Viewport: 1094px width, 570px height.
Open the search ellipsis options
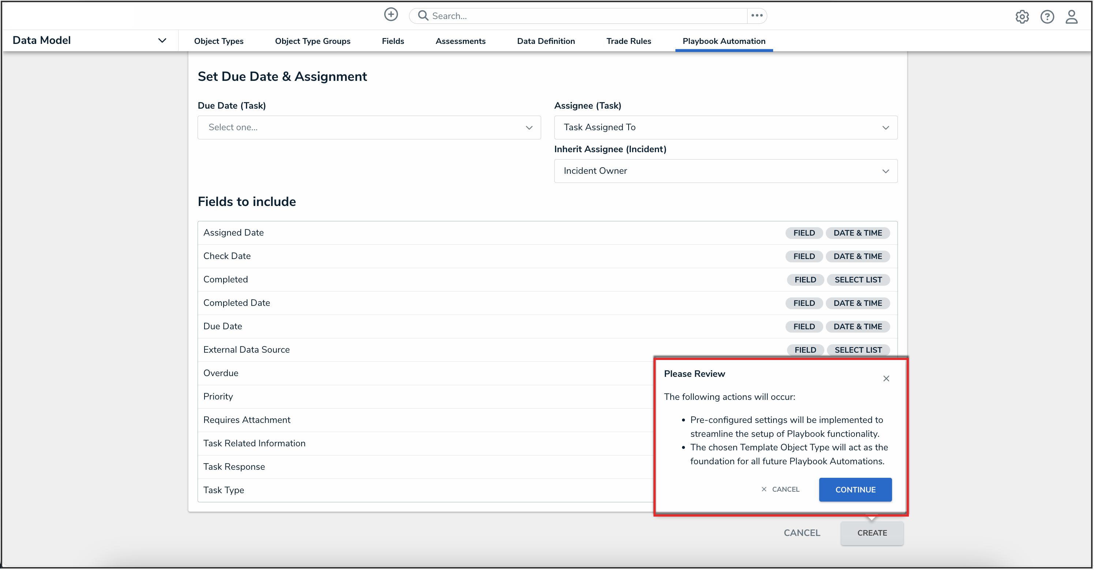tap(757, 16)
